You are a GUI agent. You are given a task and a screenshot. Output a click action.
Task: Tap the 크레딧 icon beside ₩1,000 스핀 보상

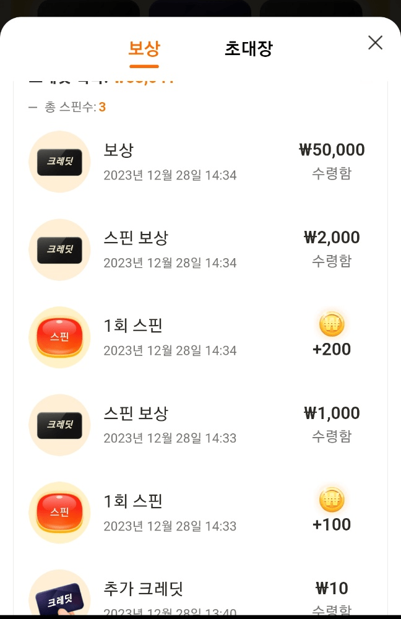coord(59,425)
